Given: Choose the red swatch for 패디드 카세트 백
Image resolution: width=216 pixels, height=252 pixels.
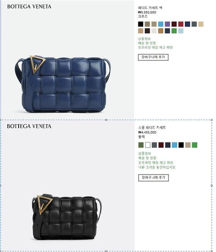Looking at the screenshot, I should tap(181, 24).
